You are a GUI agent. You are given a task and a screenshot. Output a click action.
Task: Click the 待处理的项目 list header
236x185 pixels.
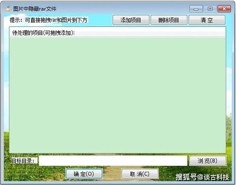pos(118,32)
